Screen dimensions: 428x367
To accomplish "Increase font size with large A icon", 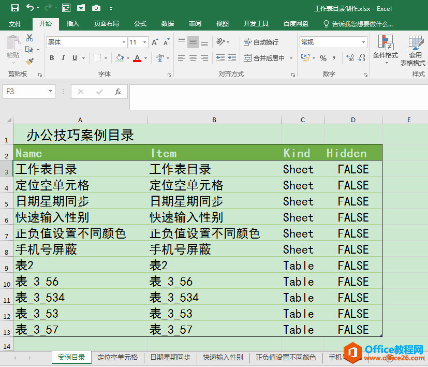I will [x=155, y=42].
